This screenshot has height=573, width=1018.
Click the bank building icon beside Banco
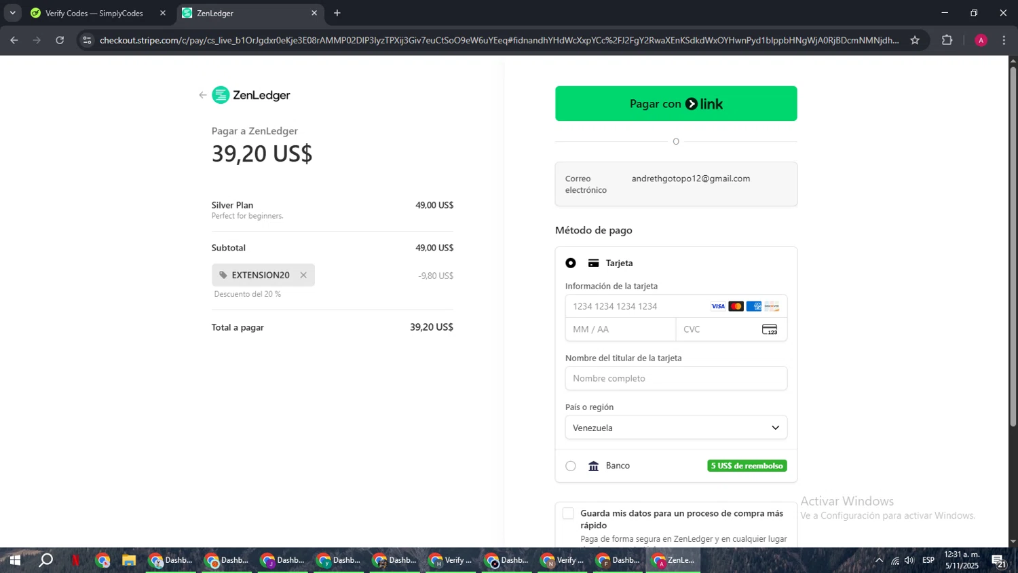click(594, 466)
